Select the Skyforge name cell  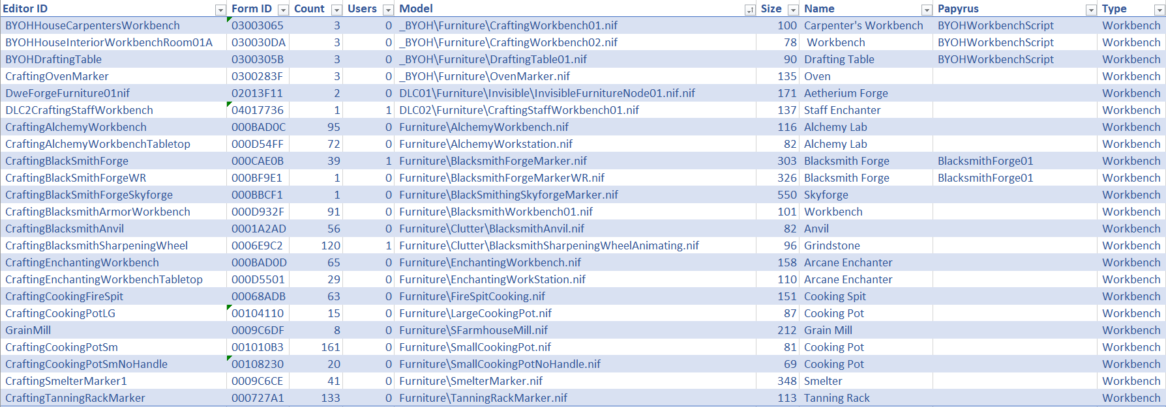(x=826, y=195)
